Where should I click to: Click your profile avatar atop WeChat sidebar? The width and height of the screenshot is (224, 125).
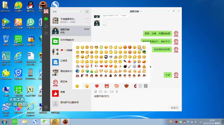tap(46, 11)
